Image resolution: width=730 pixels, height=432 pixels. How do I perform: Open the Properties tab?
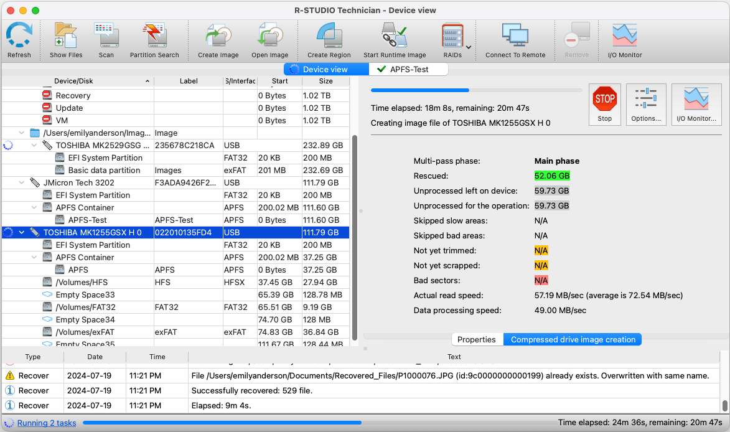[x=476, y=339]
